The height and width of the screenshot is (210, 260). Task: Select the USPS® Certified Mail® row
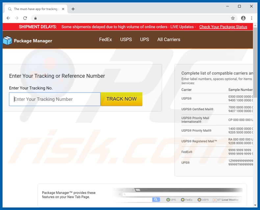[x=217, y=109]
